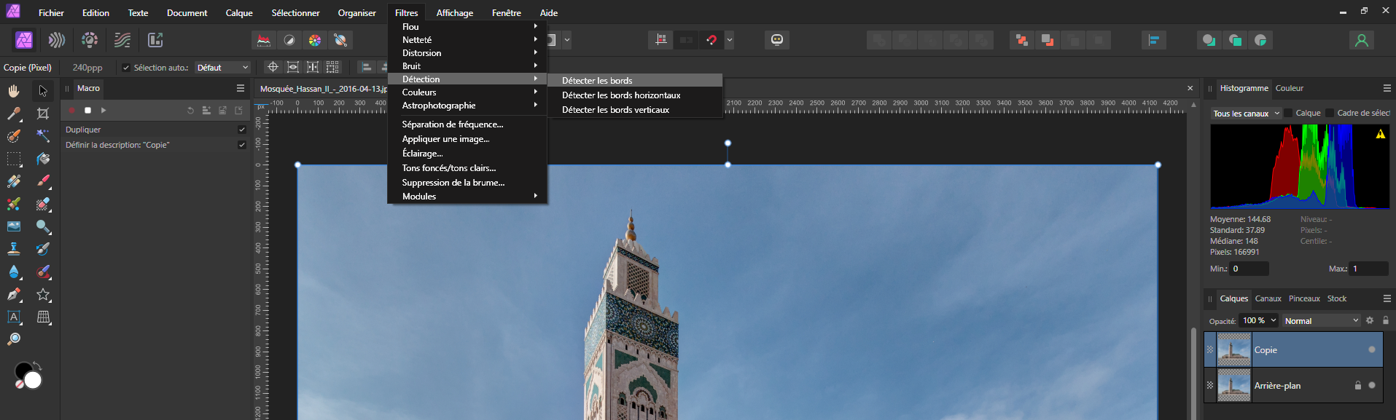Viewport: 1396px width, 420px height.
Task: Open the Account profile icon
Action: pyautogui.click(x=1361, y=40)
